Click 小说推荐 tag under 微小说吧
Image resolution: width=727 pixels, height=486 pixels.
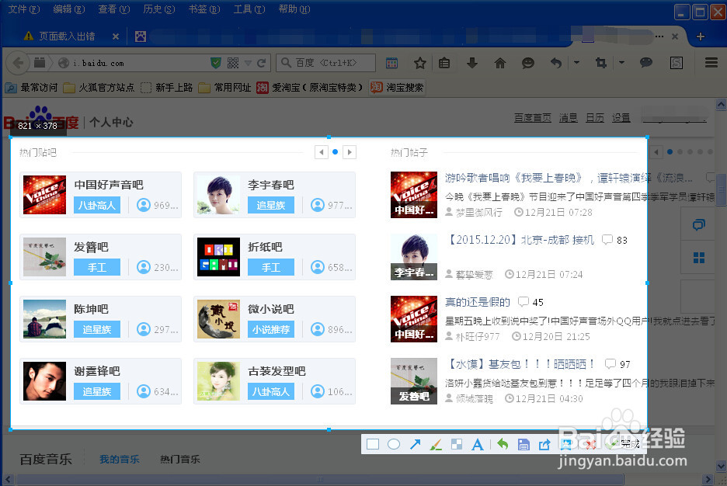[x=271, y=329]
